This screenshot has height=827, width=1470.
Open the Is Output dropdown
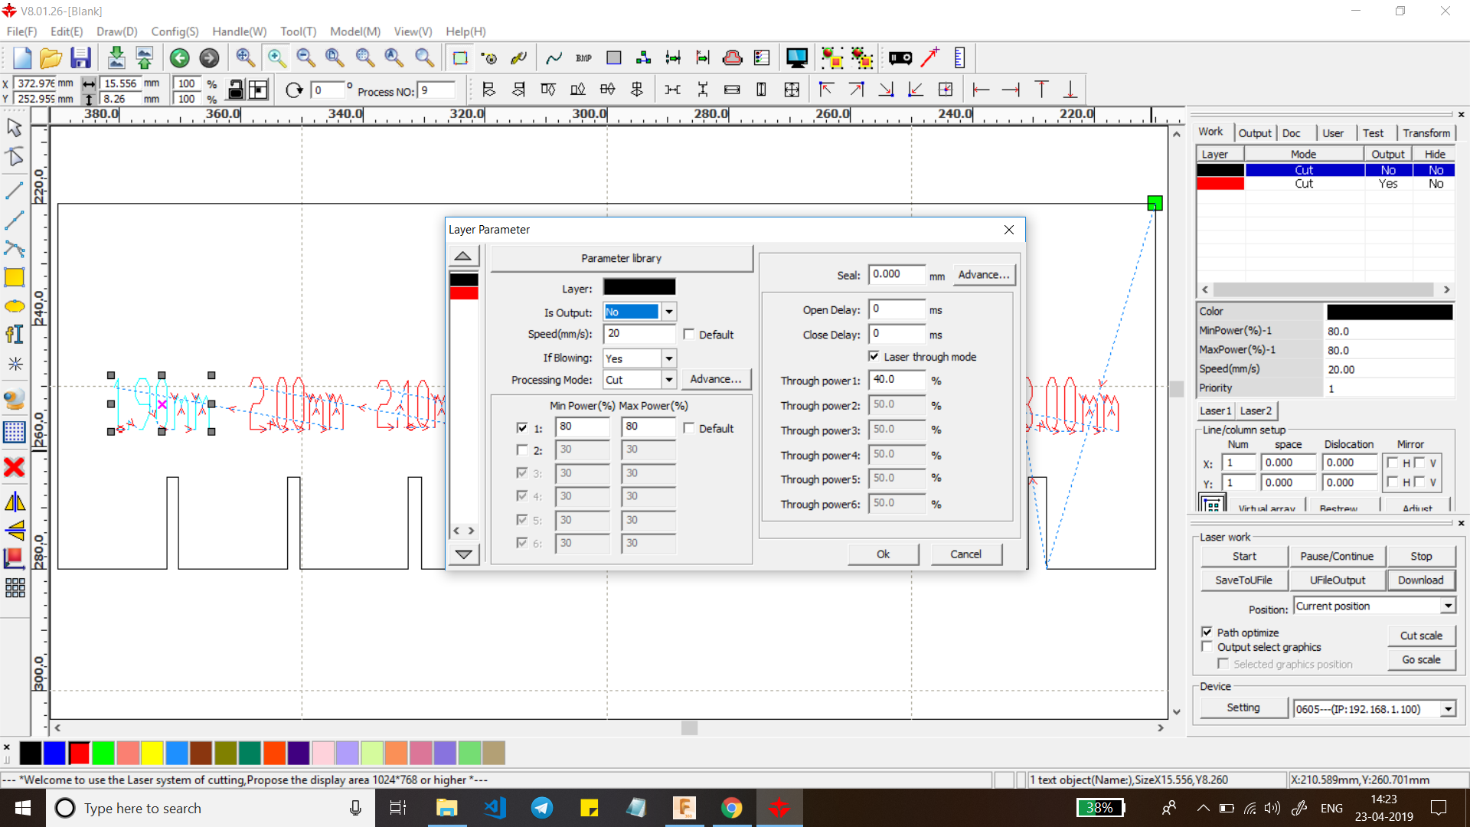669,312
